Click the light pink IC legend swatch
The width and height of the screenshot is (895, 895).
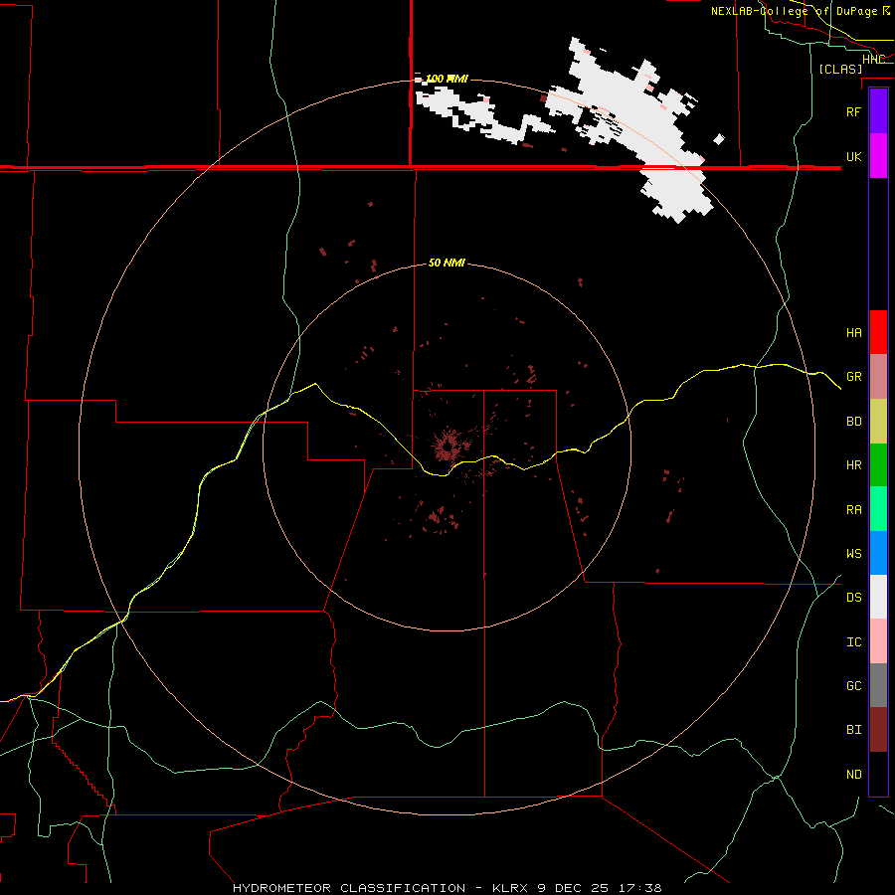click(878, 641)
